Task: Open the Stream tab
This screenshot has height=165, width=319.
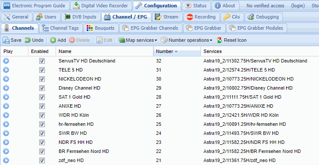Action: [x=167, y=17]
